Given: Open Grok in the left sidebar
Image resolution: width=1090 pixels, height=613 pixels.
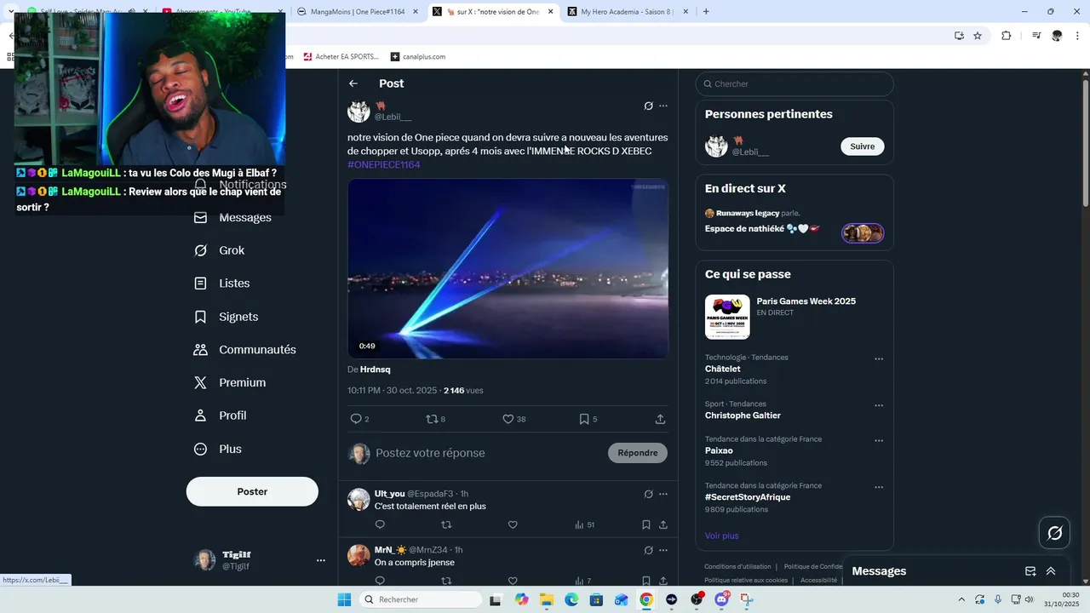Looking at the screenshot, I should coord(219,250).
